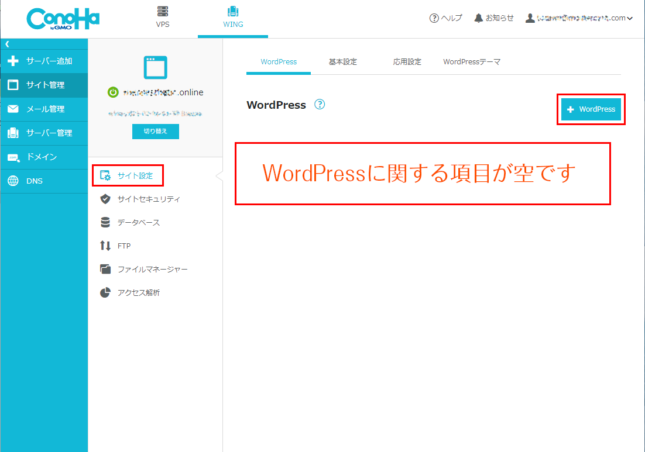Open メール管理 in the sidebar
The width and height of the screenshot is (645, 452).
44,109
